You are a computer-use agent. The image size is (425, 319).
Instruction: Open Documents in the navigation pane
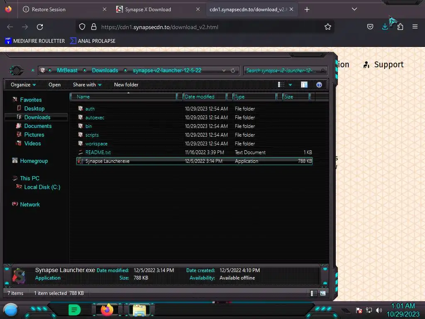pyautogui.click(x=38, y=126)
